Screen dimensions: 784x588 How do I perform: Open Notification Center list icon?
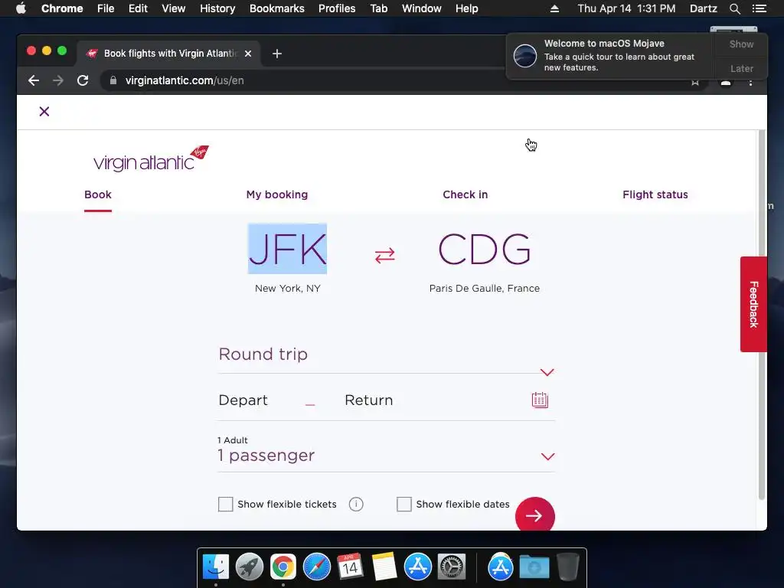(759, 8)
